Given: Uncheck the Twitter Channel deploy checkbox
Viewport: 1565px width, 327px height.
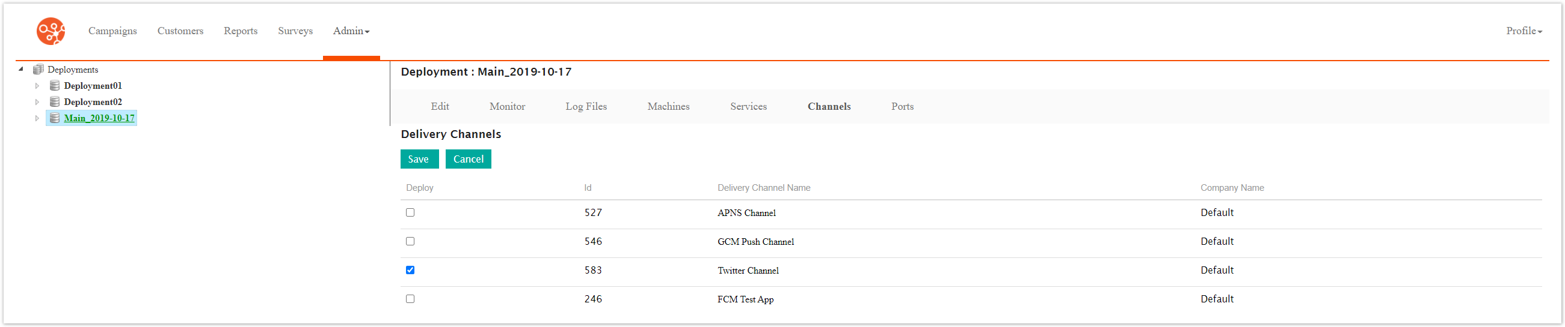Looking at the screenshot, I should tap(410, 270).
